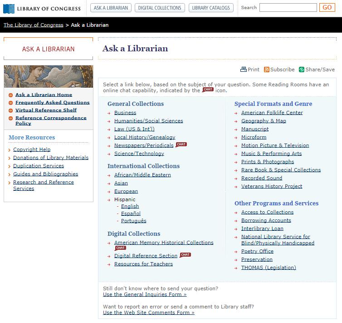
Task: Click chat icon beside Newspapers/Periodicals
Action: pos(181,144)
